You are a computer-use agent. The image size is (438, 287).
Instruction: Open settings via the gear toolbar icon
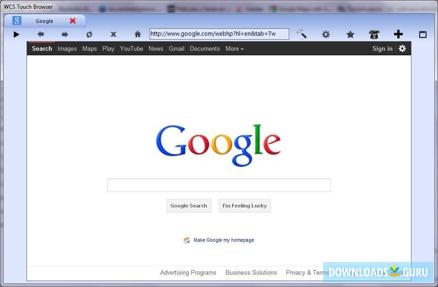[x=326, y=34]
